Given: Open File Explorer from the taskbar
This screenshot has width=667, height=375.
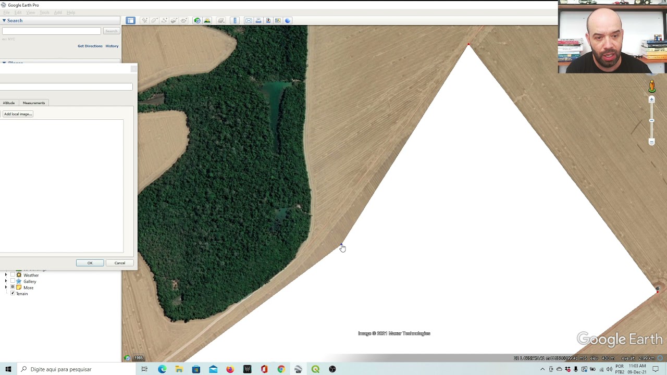Looking at the screenshot, I should pos(179,369).
